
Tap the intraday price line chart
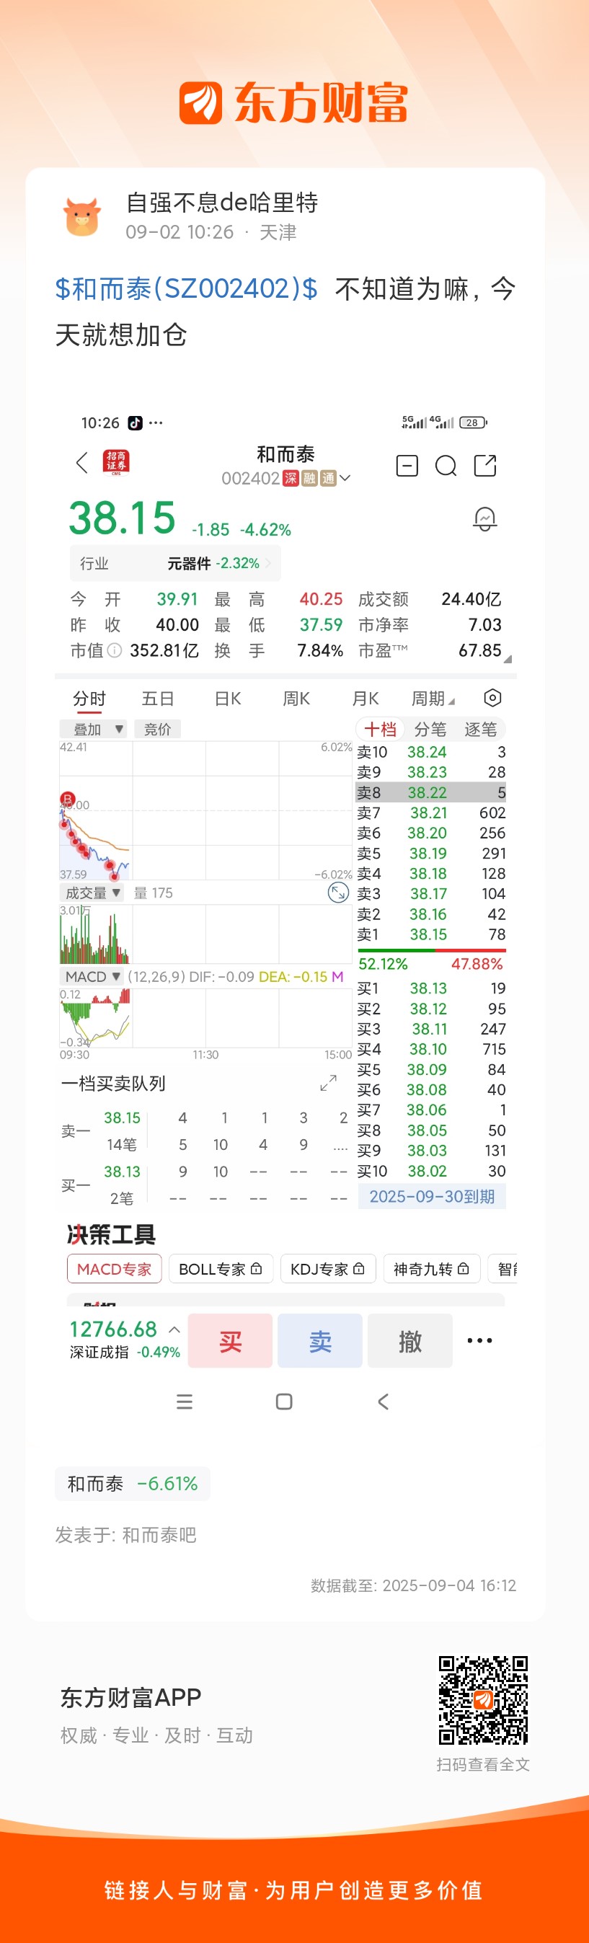(205, 810)
